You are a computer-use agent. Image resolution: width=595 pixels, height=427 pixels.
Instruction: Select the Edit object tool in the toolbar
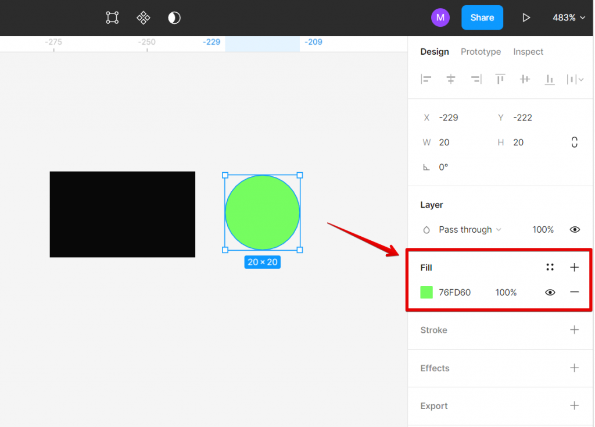click(x=112, y=17)
